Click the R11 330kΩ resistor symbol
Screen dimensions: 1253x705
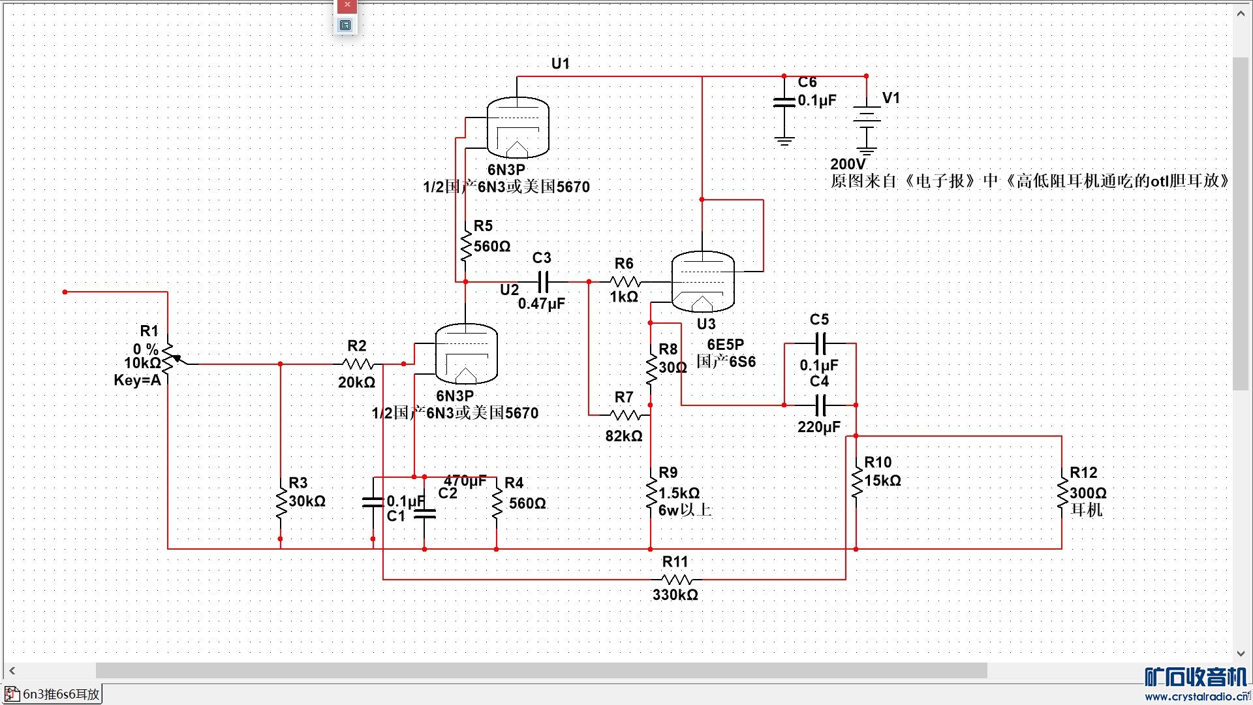point(676,579)
